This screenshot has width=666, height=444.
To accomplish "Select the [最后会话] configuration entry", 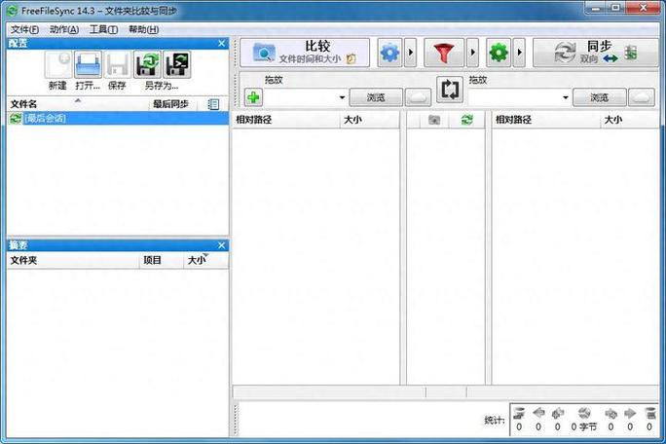I will pyautogui.click(x=47, y=118).
